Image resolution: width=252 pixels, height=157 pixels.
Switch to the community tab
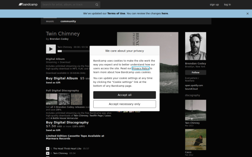[68, 21]
